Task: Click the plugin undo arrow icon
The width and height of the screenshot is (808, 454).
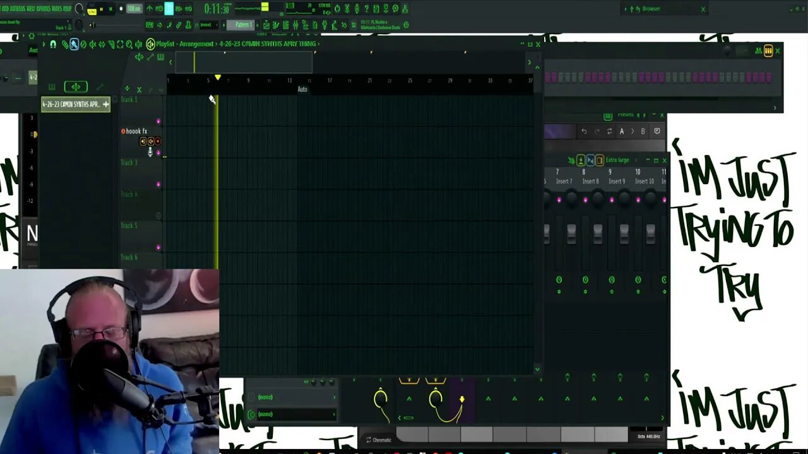Action: pyautogui.click(x=584, y=131)
